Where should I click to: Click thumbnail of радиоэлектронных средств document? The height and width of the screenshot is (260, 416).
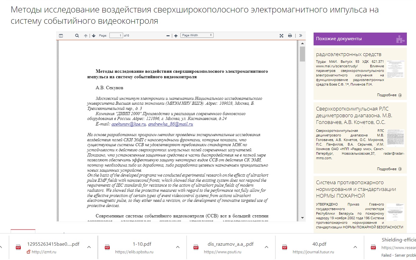tap(395, 69)
